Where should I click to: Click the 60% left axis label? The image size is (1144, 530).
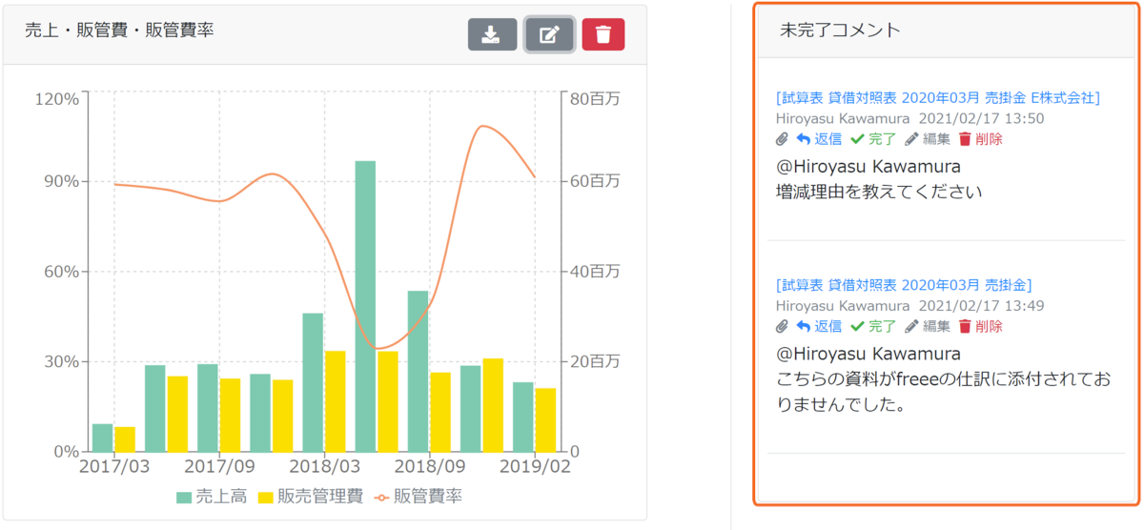pyautogui.click(x=61, y=272)
